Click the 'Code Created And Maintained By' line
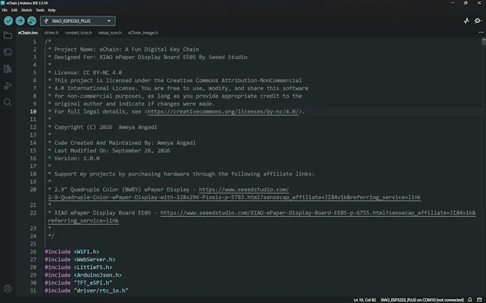Screen dimensions: 486x303 coord(125,143)
